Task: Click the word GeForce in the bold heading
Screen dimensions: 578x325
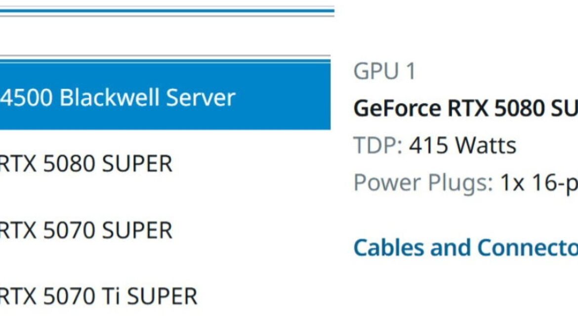Action: [x=397, y=108]
